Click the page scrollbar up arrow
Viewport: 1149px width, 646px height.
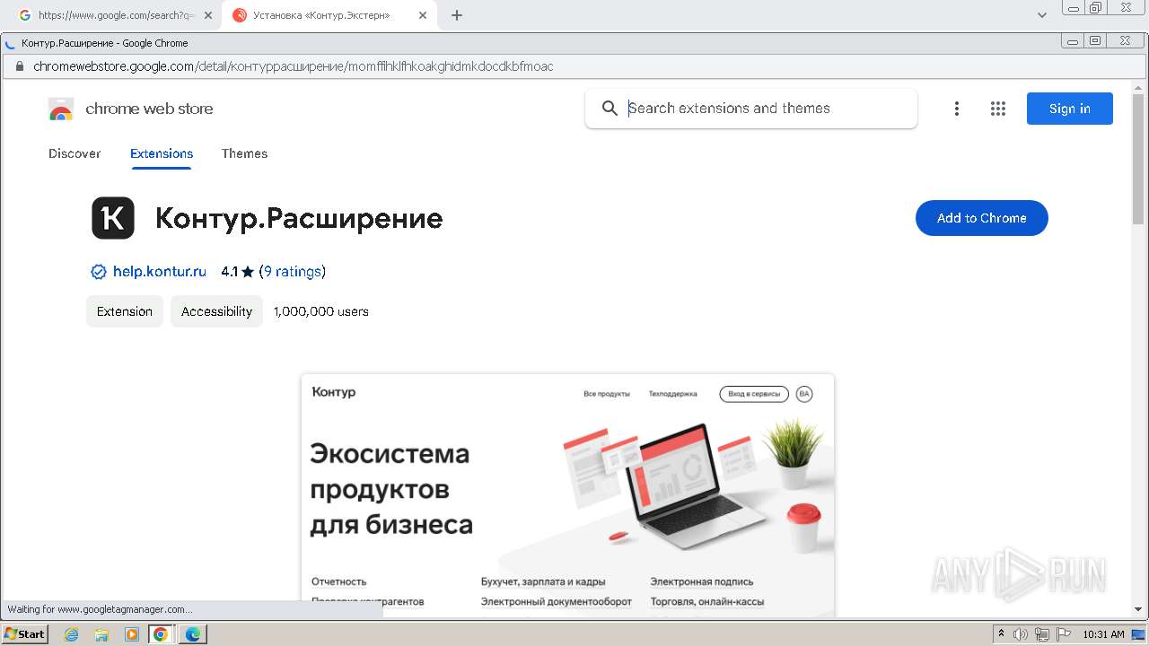click(1139, 88)
